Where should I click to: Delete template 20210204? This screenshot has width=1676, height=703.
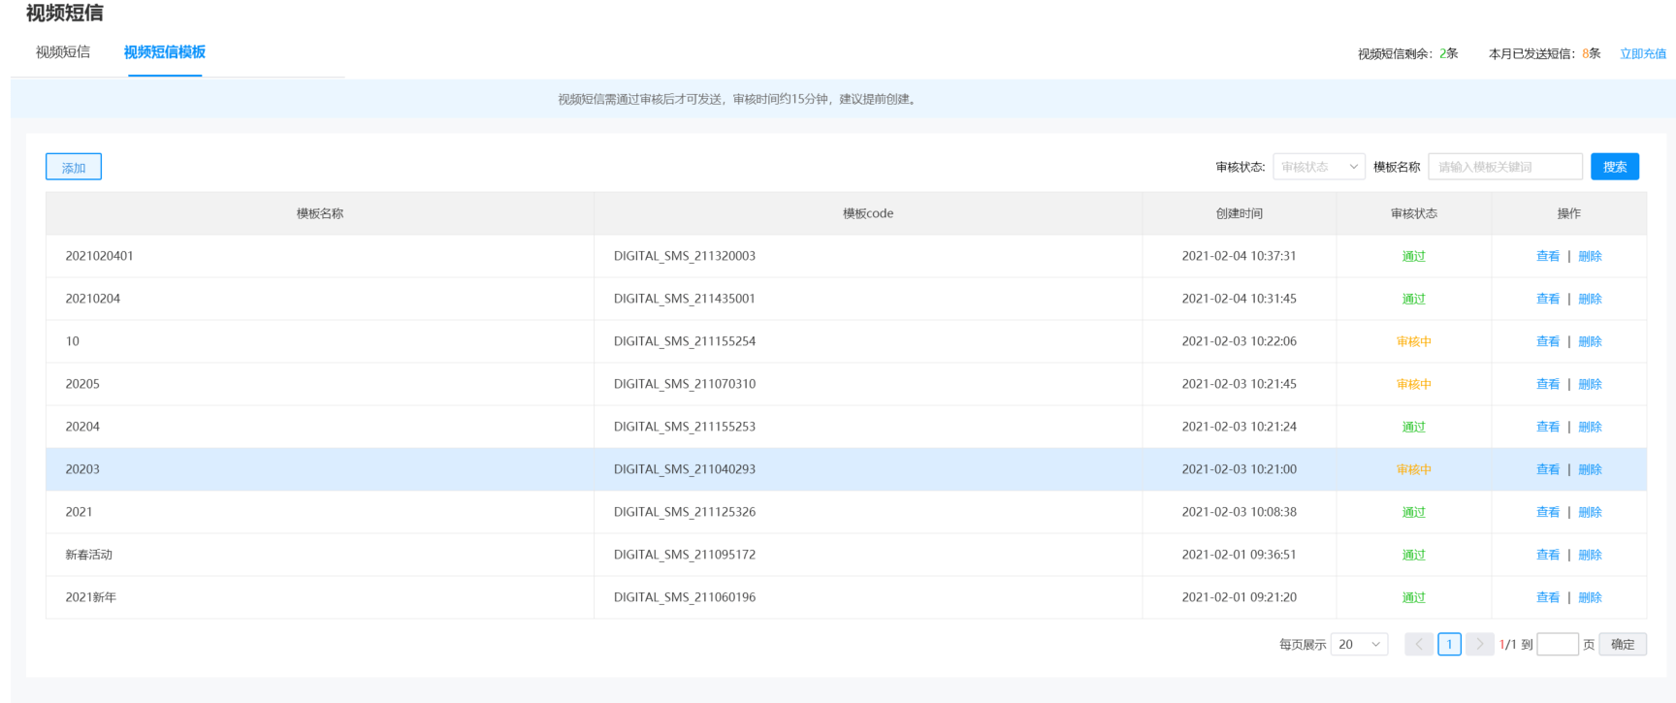pyautogui.click(x=1590, y=299)
